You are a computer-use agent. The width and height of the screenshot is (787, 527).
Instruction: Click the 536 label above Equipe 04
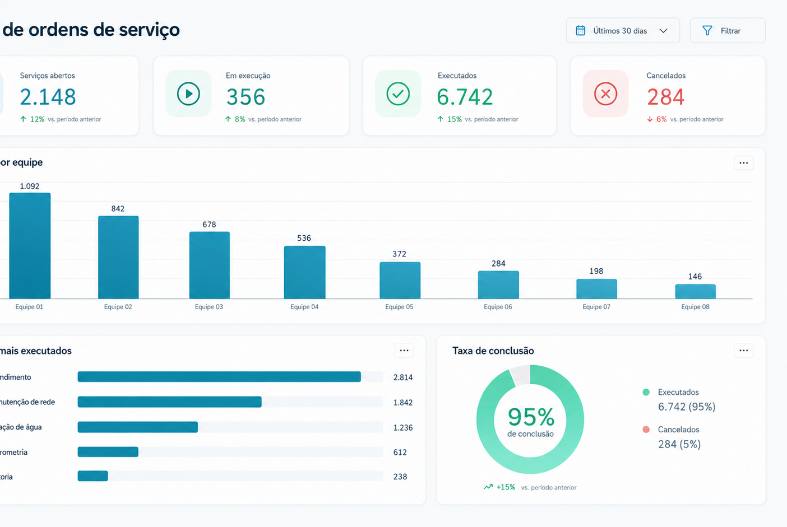304,238
